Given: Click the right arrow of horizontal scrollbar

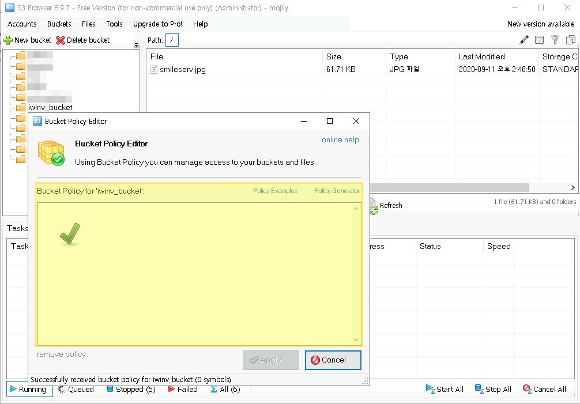Looking at the screenshot, I should 573,188.
